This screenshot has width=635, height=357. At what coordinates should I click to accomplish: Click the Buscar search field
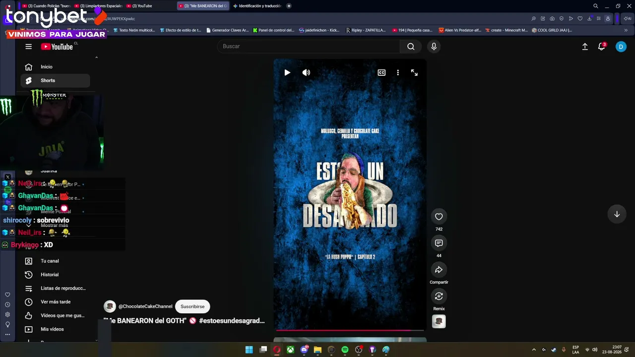(309, 46)
